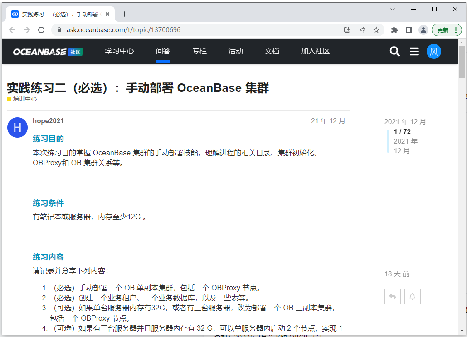Jump to the latest post 18 天 前
The image size is (467, 337).
pyautogui.click(x=397, y=274)
